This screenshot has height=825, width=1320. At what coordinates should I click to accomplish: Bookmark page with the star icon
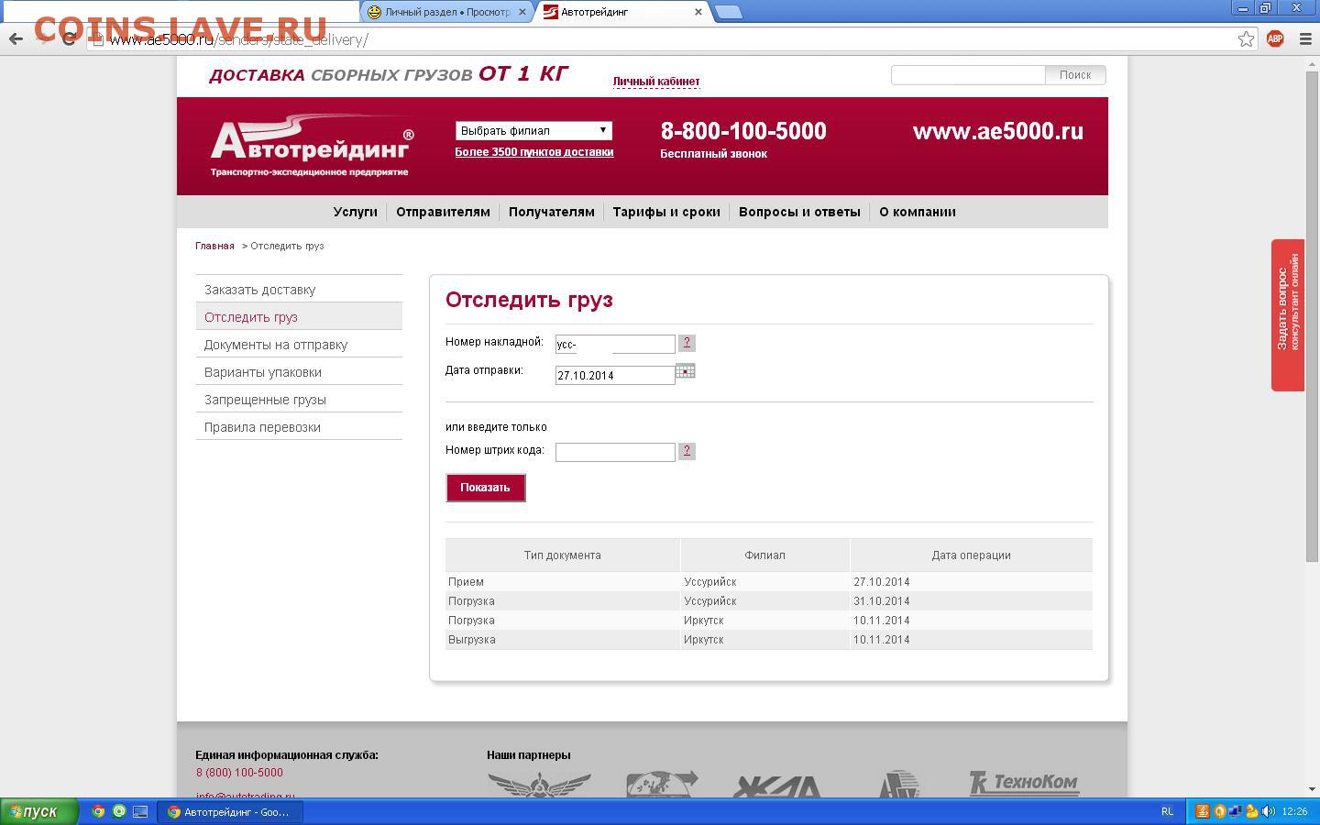(1246, 38)
